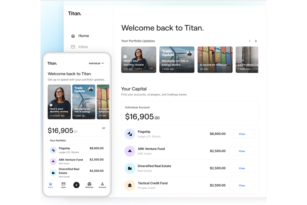Play the monthly review video card on desktop

pos(139,60)
